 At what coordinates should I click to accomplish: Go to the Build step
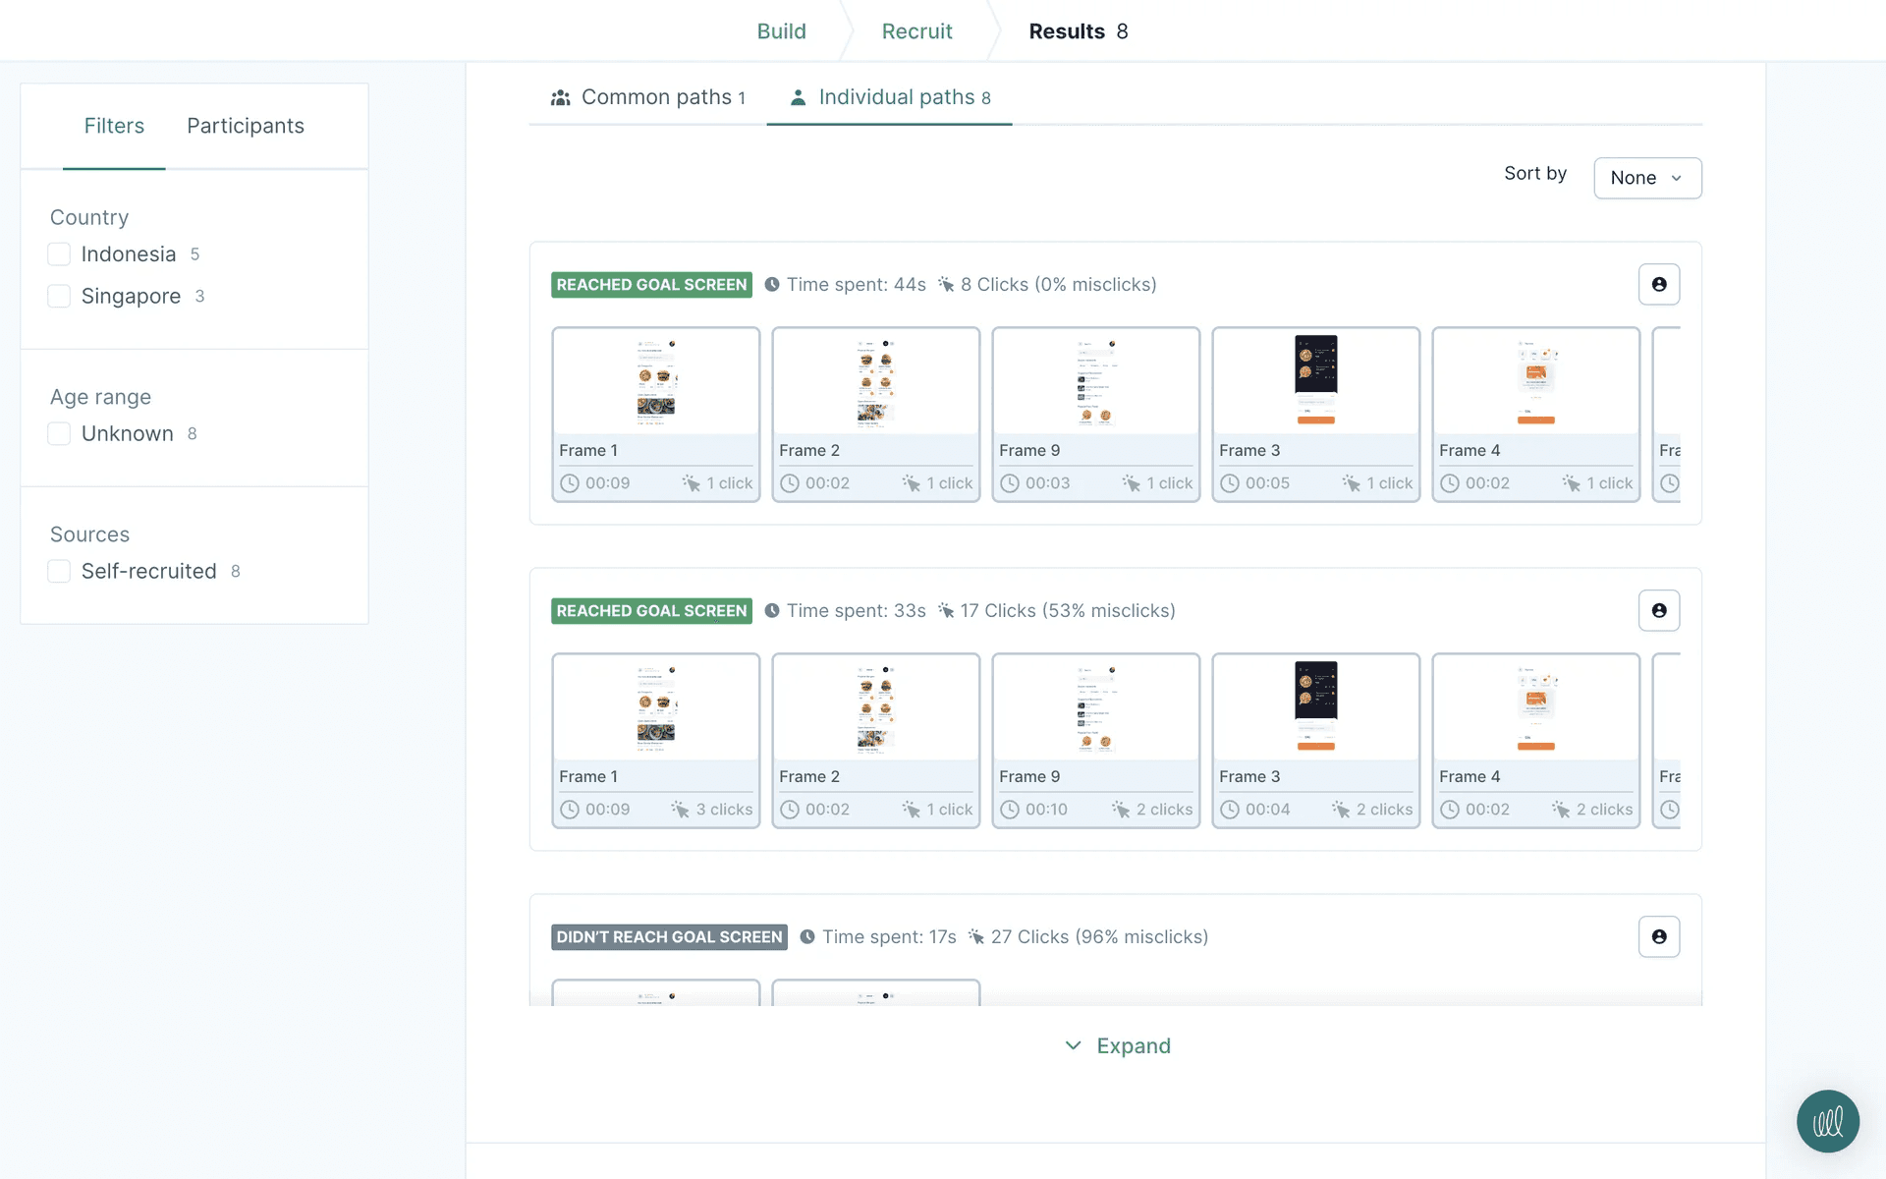781,31
